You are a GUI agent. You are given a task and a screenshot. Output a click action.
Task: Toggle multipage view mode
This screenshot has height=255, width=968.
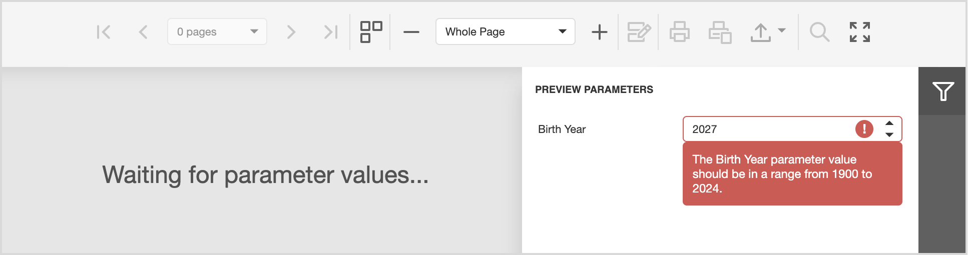pyautogui.click(x=371, y=32)
